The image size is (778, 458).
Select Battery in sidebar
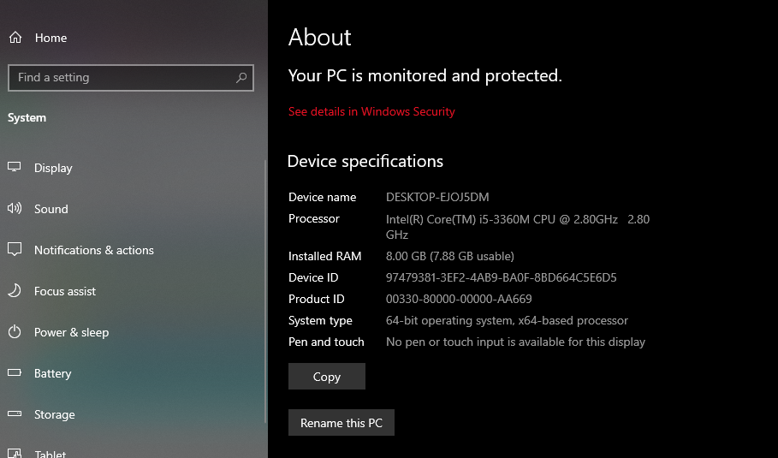pyautogui.click(x=52, y=373)
